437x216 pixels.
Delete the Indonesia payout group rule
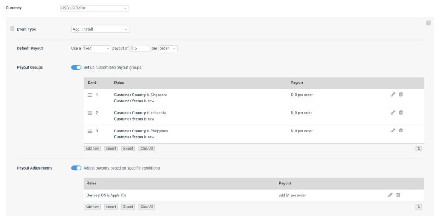click(x=401, y=112)
